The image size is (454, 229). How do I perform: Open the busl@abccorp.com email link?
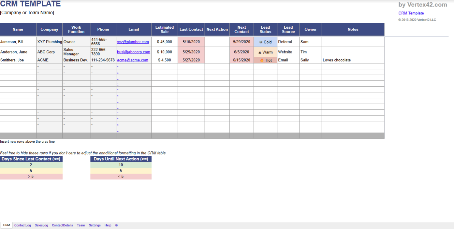pyautogui.click(x=134, y=52)
